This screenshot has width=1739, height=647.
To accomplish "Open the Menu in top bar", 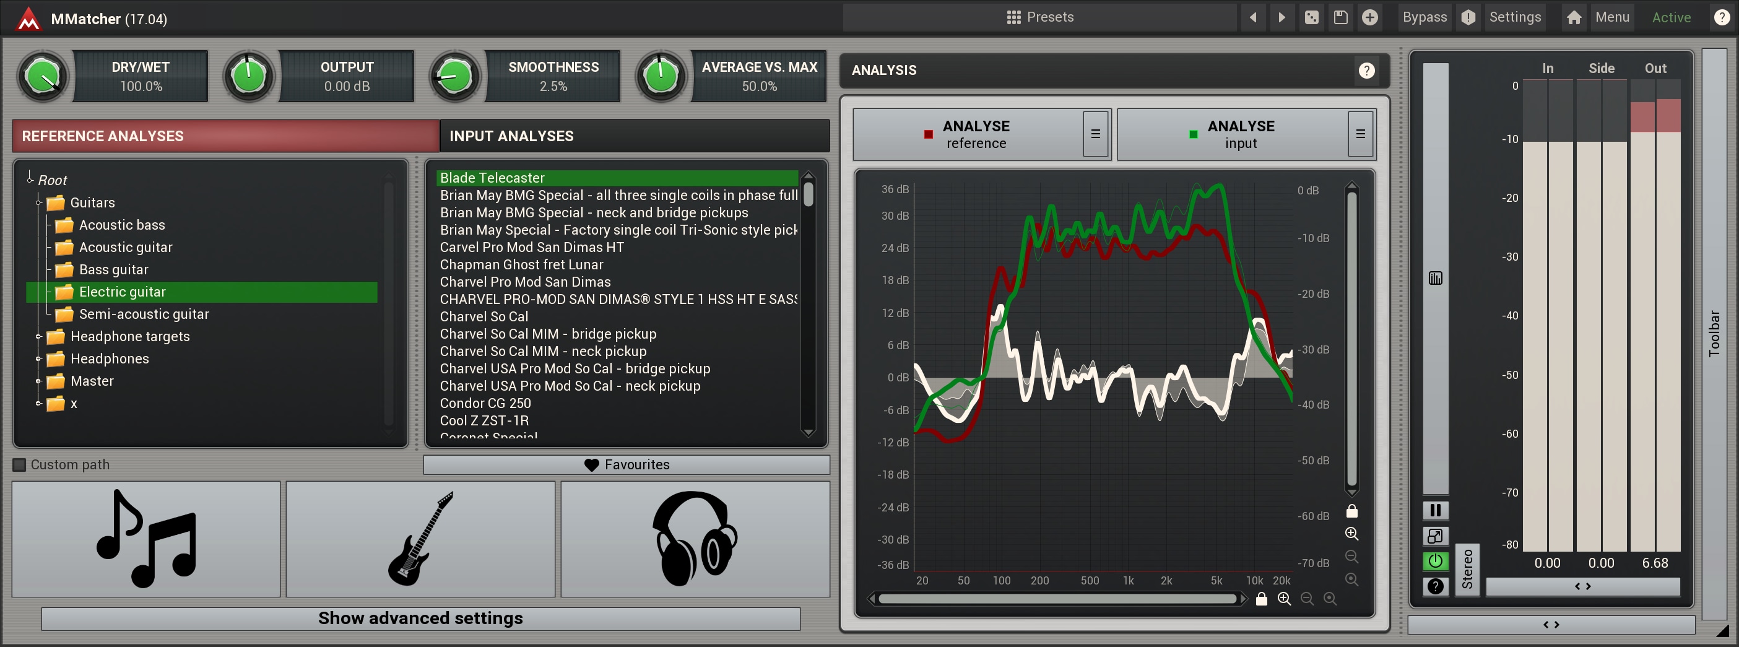I will (1611, 17).
